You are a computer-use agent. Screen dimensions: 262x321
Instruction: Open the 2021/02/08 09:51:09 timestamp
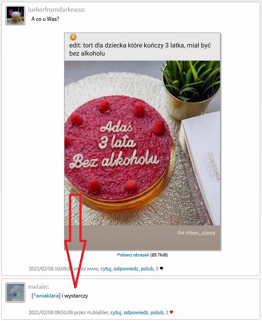coord(51,312)
